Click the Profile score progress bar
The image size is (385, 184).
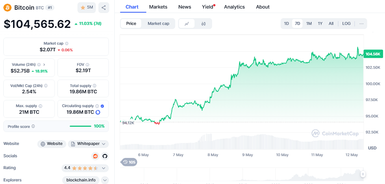pyautogui.click(x=80, y=126)
